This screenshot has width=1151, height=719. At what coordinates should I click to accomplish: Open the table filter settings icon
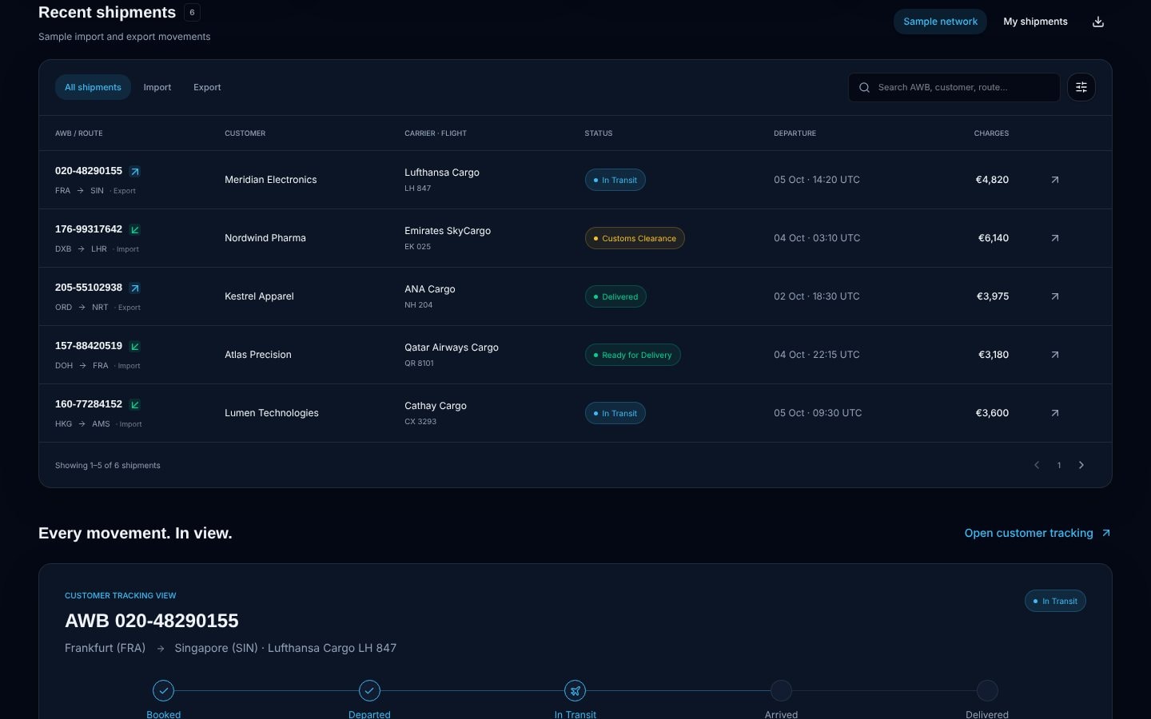pyautogui.click(x=1081, y=87)
